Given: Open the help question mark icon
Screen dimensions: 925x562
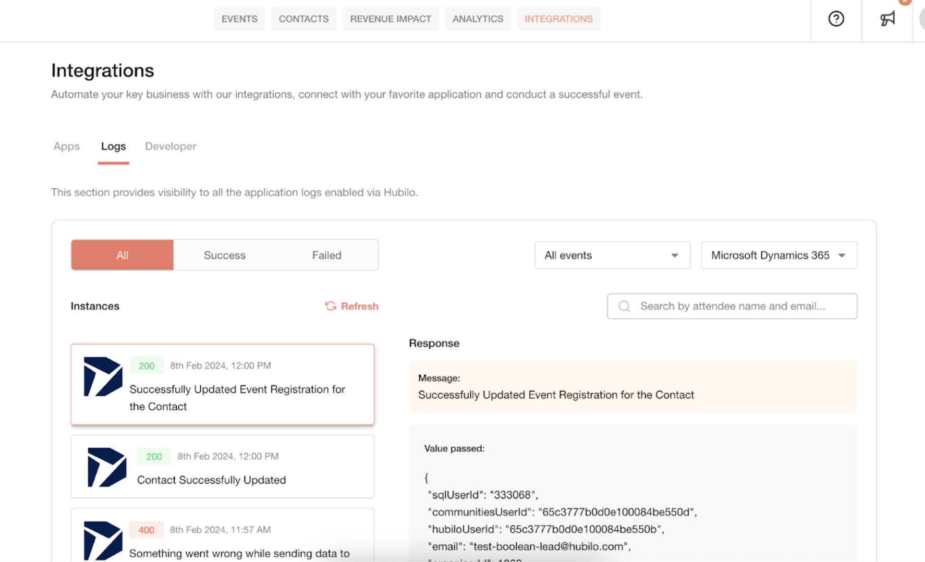Looking at the screenshot, I should click(836, 19).
